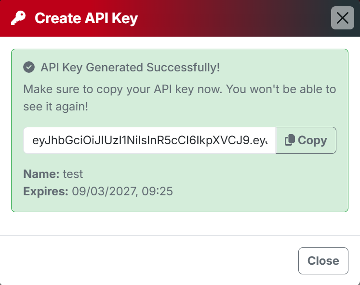This screenshot has width=360, height=285.
Task: Dismiss the dialog with the header X icon
Action: pyautogui.click(x=342, y=18)
